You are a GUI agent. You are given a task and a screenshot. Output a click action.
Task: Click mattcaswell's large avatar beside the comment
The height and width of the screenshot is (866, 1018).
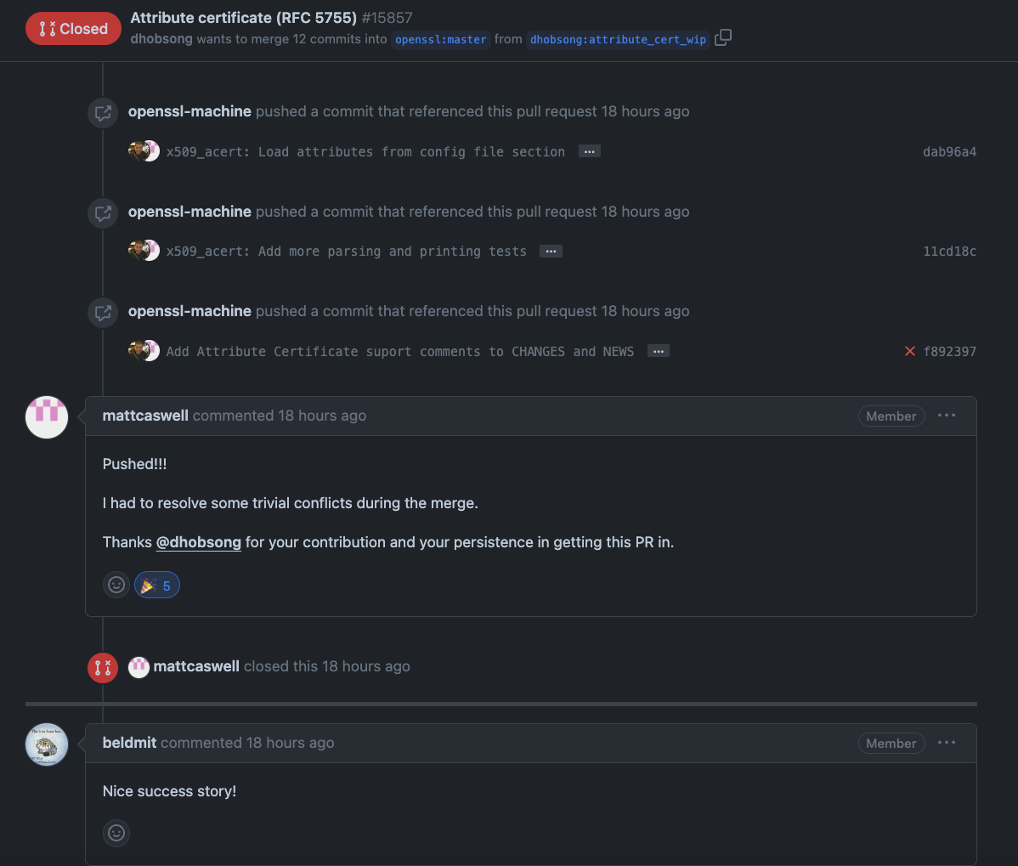coord(47,416)
